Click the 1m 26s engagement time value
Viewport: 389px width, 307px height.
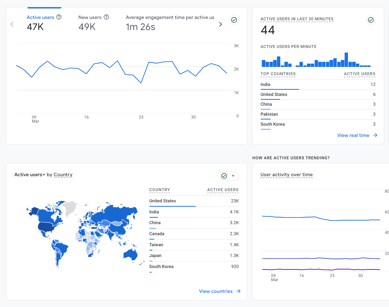141,27
